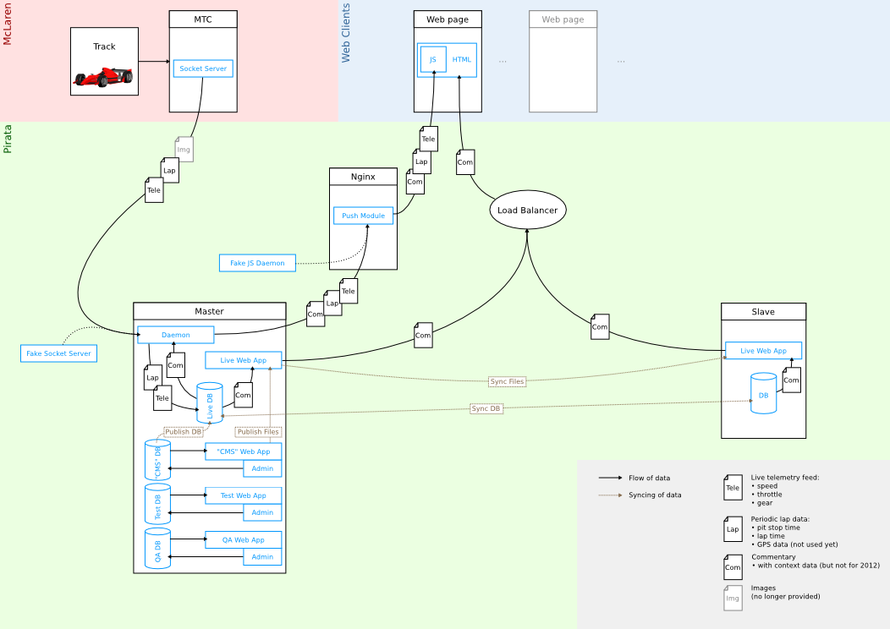Click the Tele document icon in the legend
The height and width of the screenshot is (629, 890).
point(733,488)
